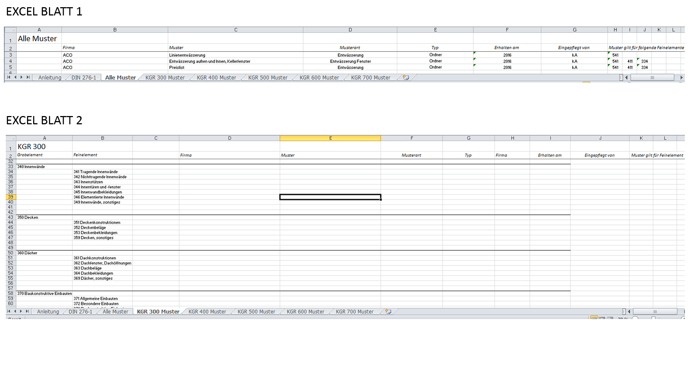691x388 pixels.
Task: Select KGR 700 Muster tab in upper workbook
Action: pyautogui.click(x=370, y=78)
